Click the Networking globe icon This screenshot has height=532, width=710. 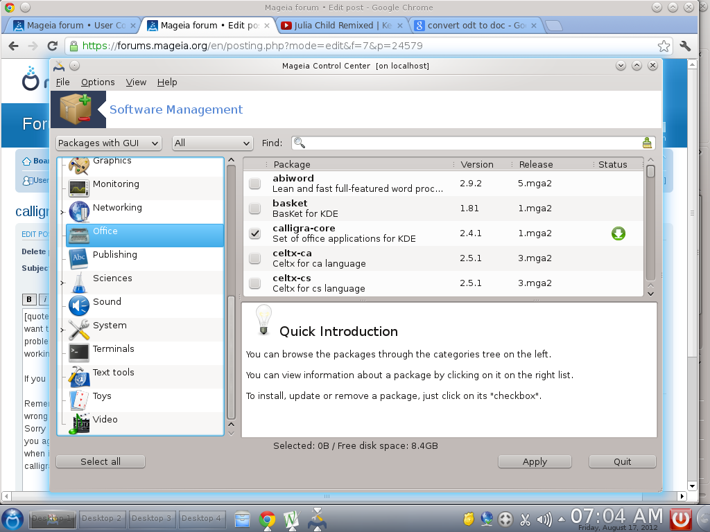[x=79, y=212]
